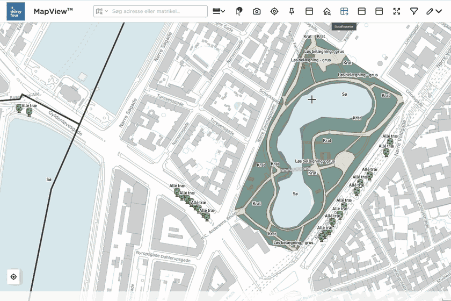
Task: Open the filter funnel tool
Action: [413, 11]
